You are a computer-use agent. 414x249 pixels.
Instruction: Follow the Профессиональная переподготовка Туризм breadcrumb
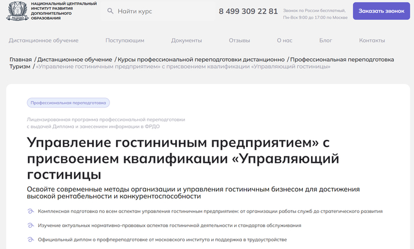click(342, 60)
